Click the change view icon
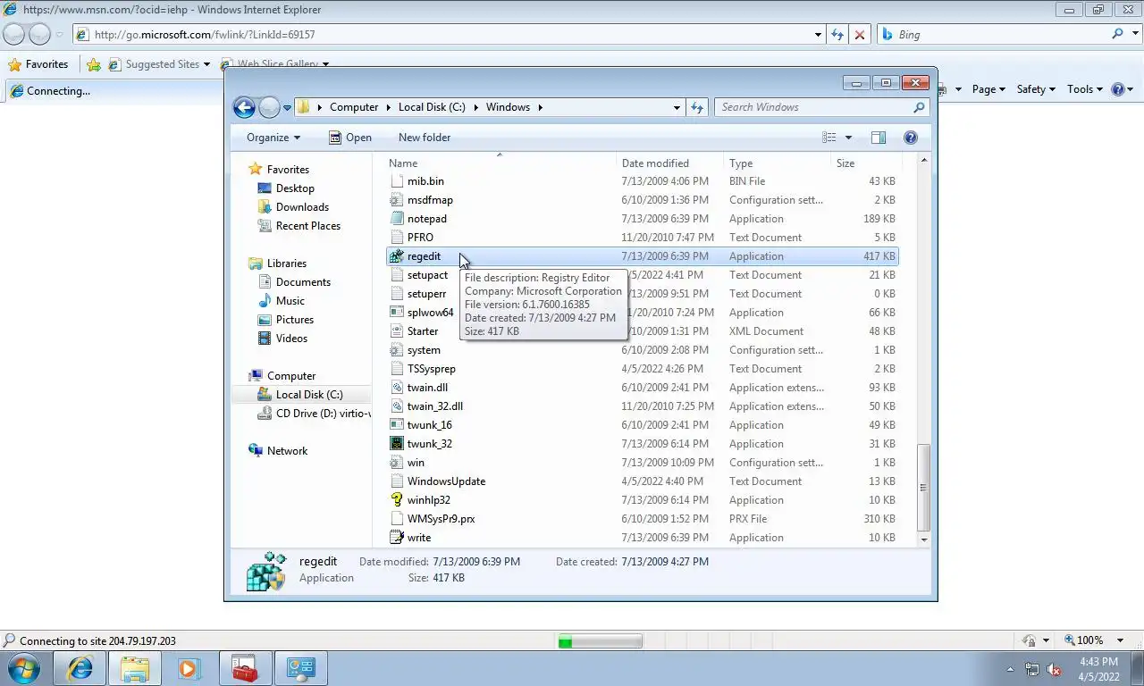This screenshot has width=1144, height=686. pos(829,138)
